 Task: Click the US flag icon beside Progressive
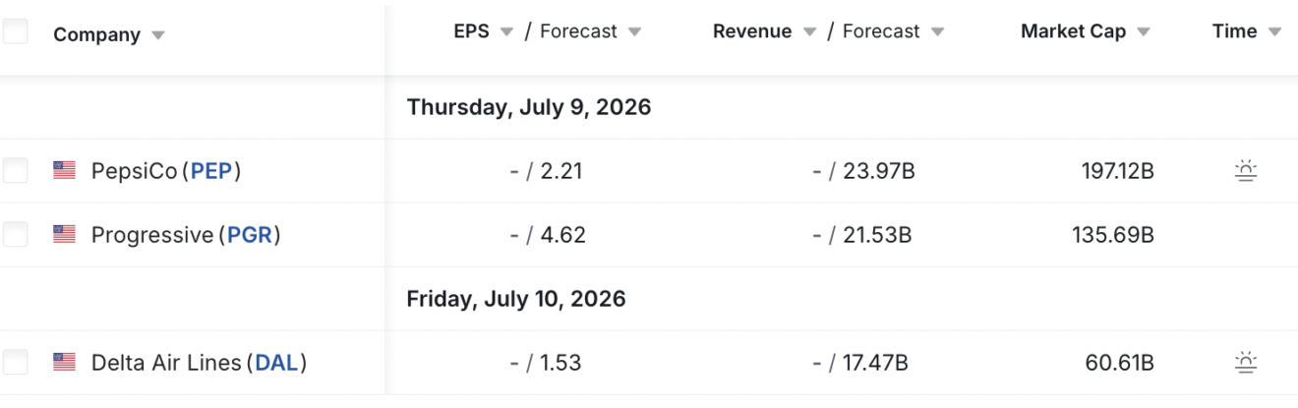(64, 234)
